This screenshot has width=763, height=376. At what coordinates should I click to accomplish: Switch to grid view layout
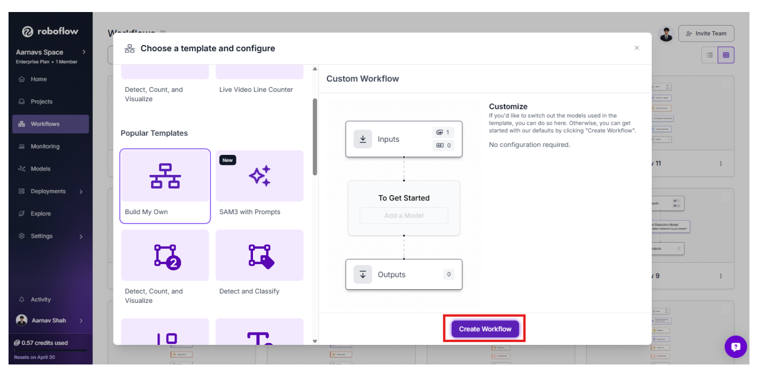(x=726, y=55)
